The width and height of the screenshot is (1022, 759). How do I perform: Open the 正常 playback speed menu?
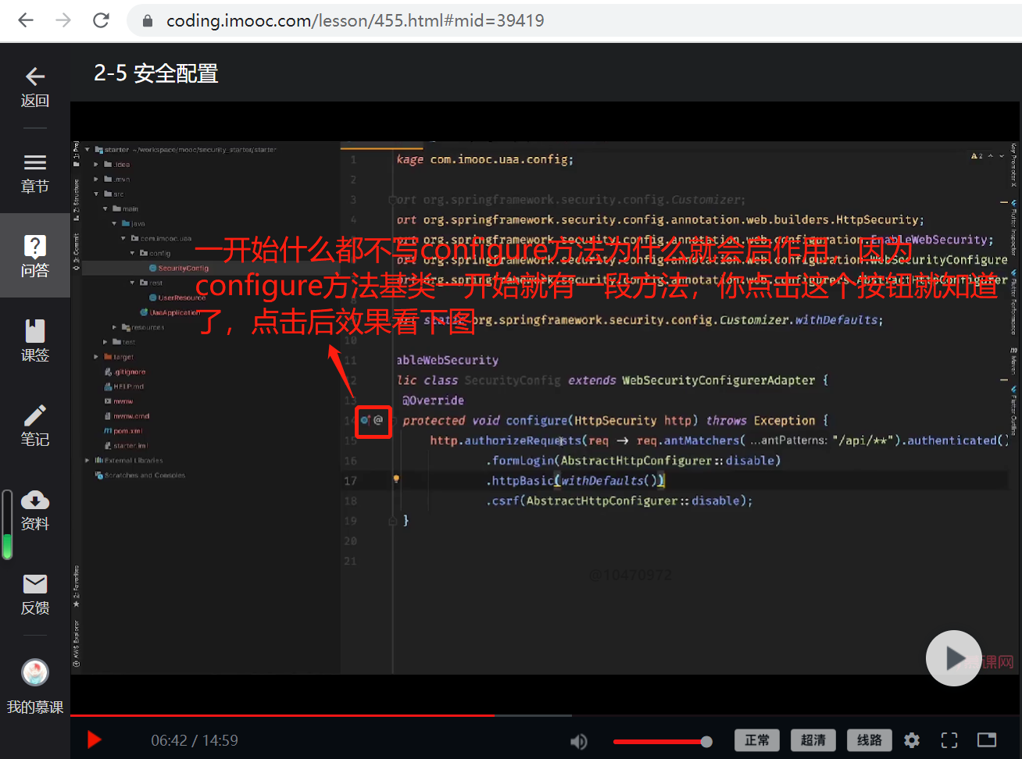coord(757,740)
